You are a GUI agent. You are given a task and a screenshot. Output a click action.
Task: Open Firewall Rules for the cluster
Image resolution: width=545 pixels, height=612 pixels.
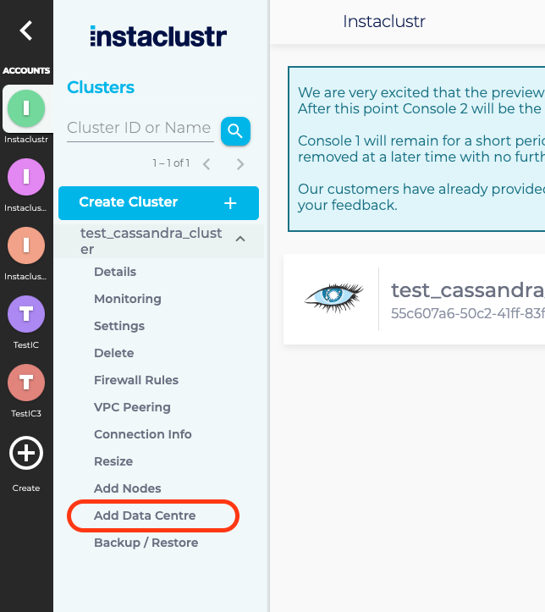click(x=136, y=380)
